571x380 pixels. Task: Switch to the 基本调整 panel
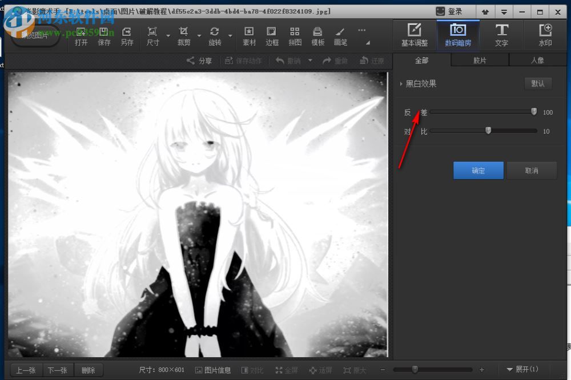pos(414,35)
